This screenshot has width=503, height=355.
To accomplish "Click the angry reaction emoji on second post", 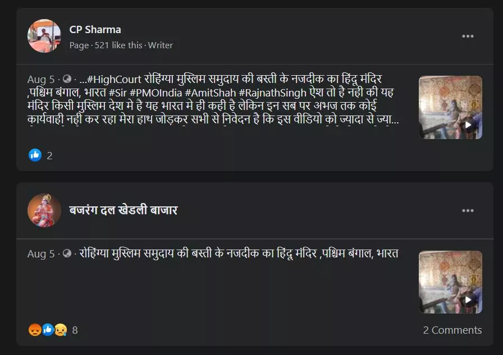I will [35, 330].
